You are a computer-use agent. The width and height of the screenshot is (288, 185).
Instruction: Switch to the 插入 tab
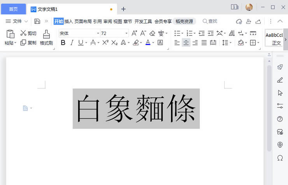[68, 21]
